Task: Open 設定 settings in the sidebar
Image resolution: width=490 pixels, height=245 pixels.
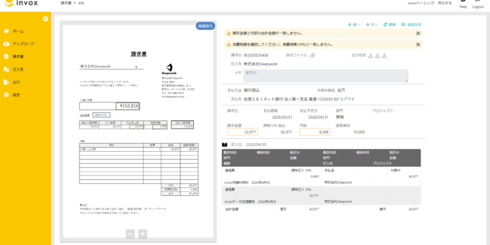Action: pos(16,95)
